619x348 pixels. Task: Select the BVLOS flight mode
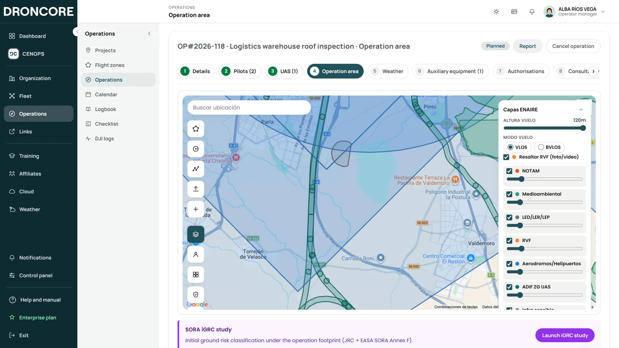coord(549,147)
